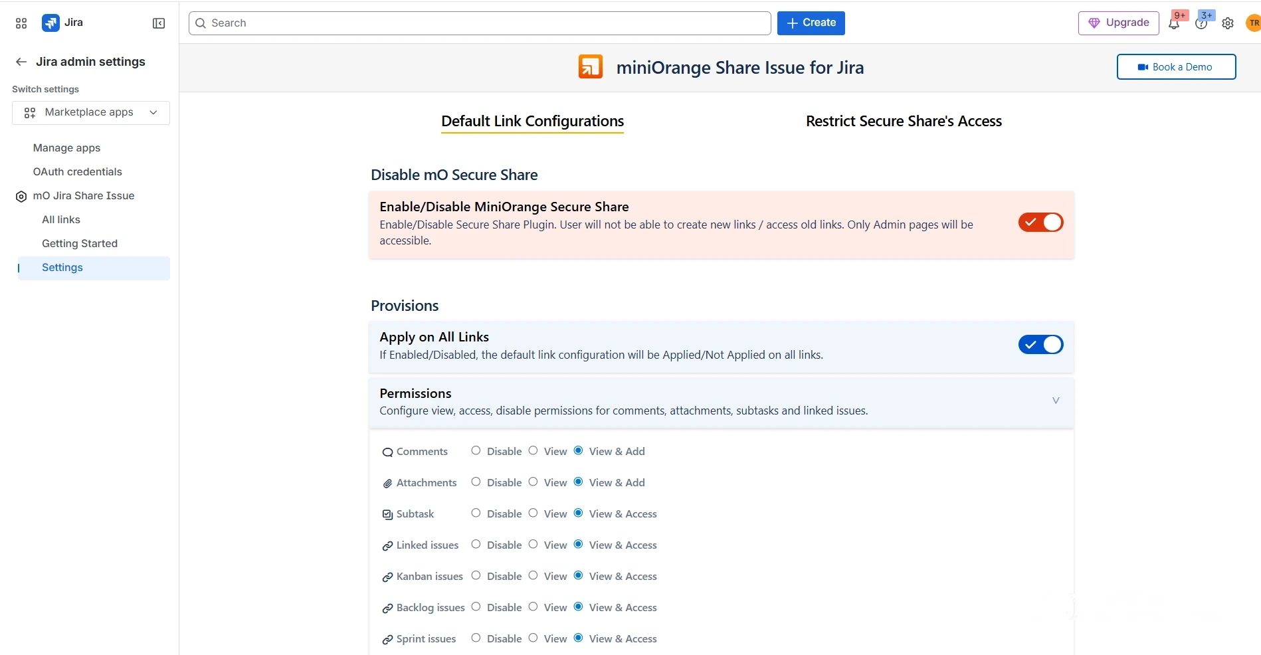Click the Linked issues link icon

coord(387,546)
